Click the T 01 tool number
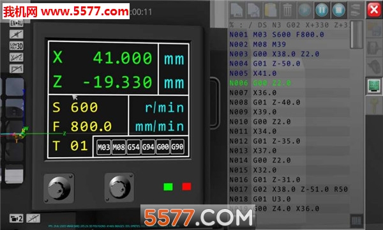 point(70,146)
